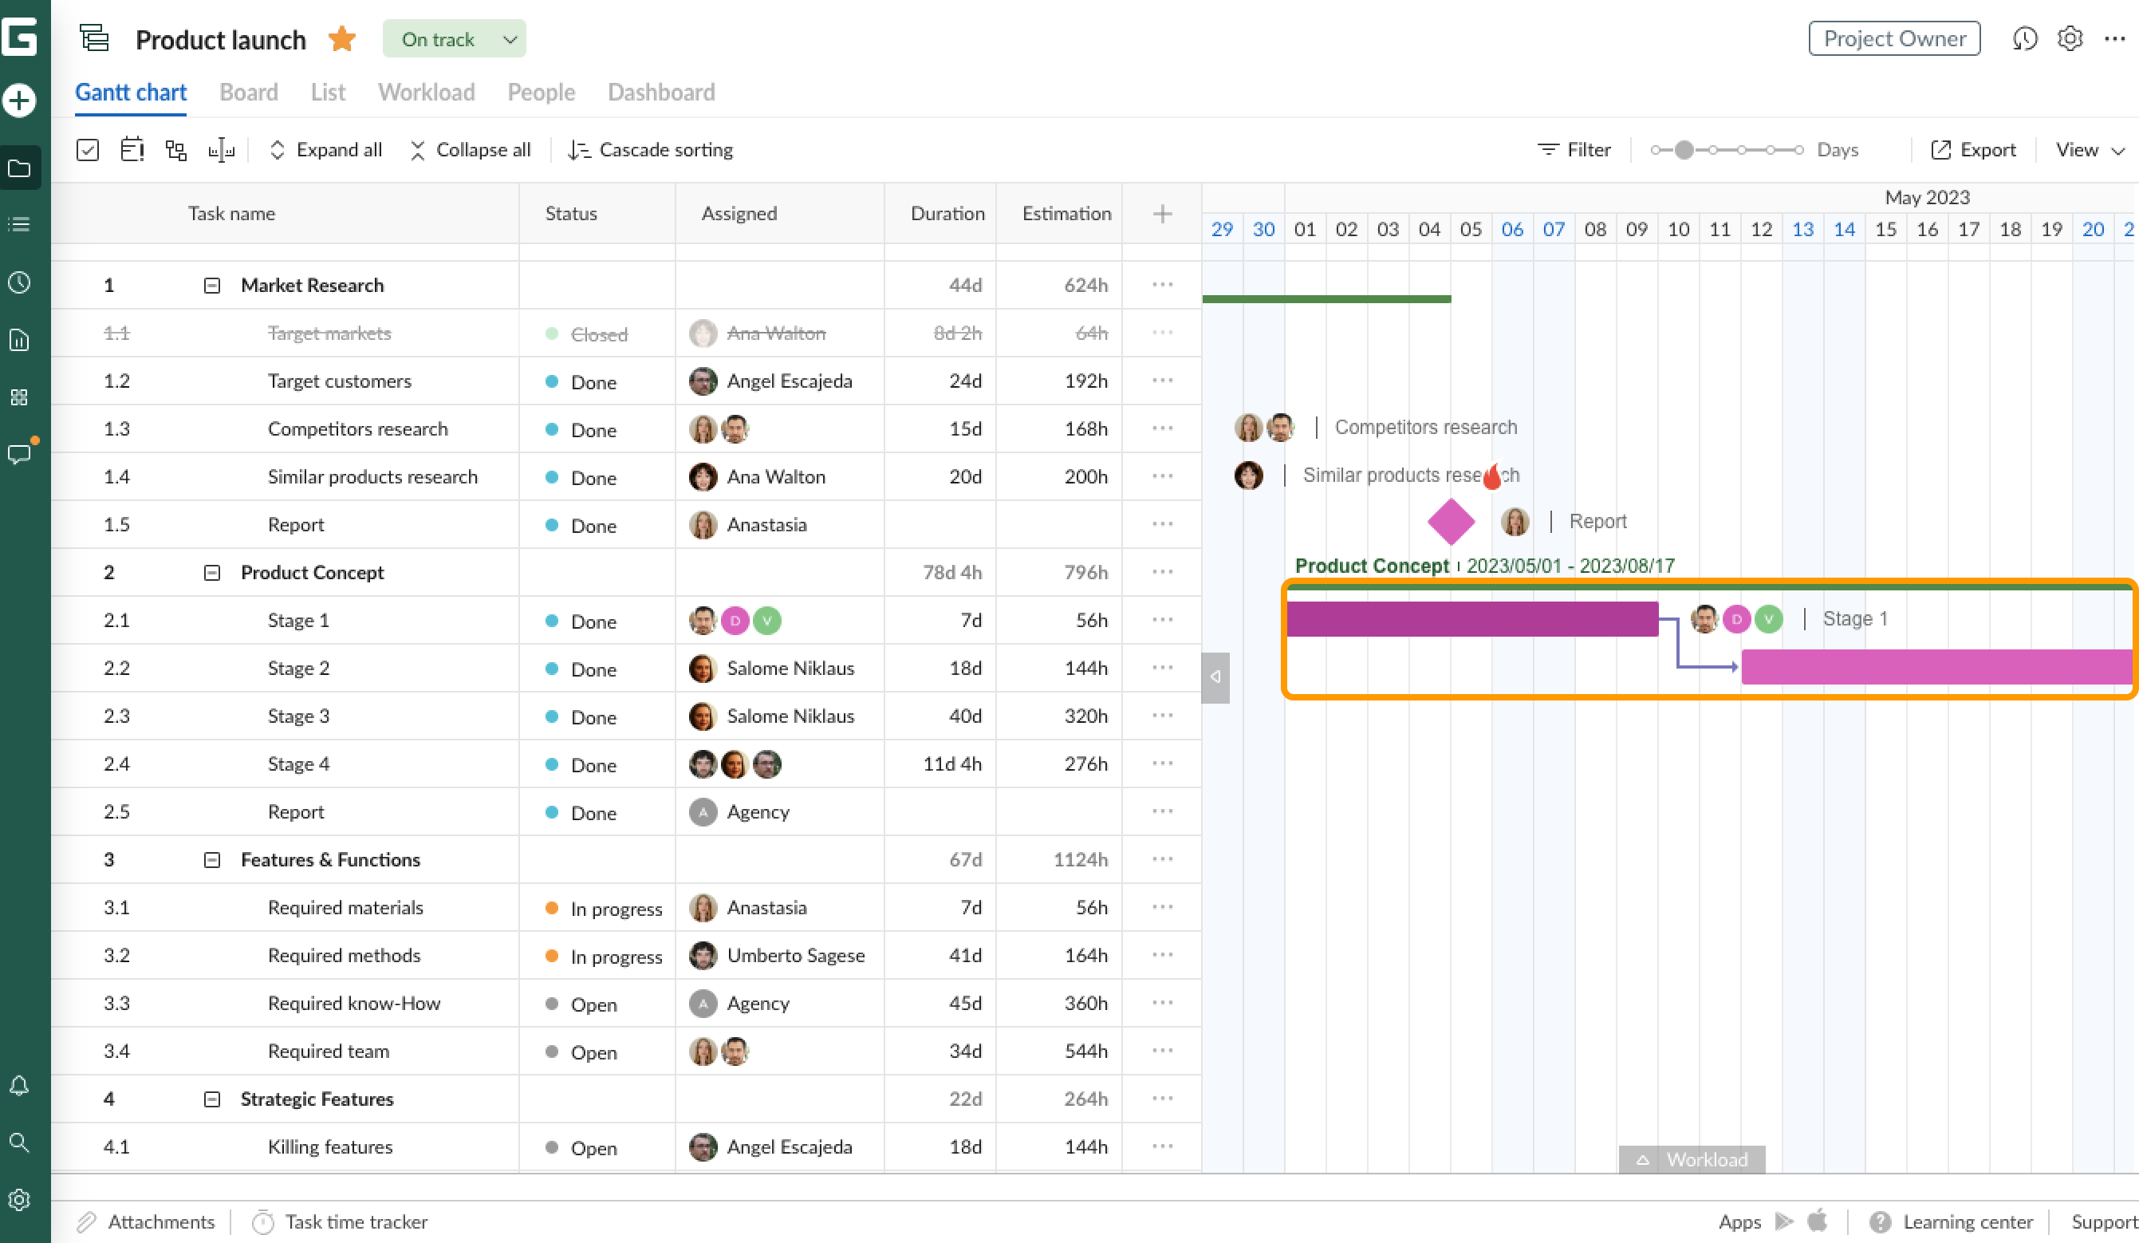Screen dimensions: 2139x1243
Task: Open the critical path icon on the toolbar
Action: (x=175, y=148)
